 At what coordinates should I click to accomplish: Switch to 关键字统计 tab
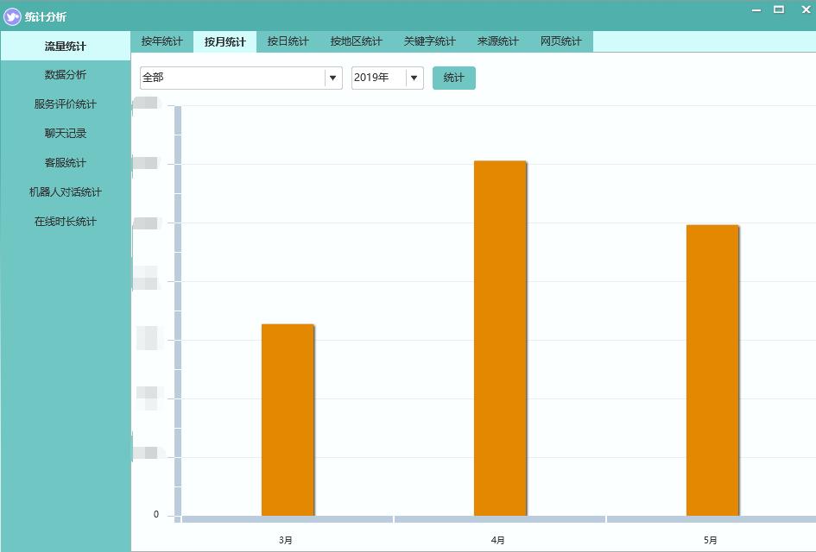tap(429, 41)
